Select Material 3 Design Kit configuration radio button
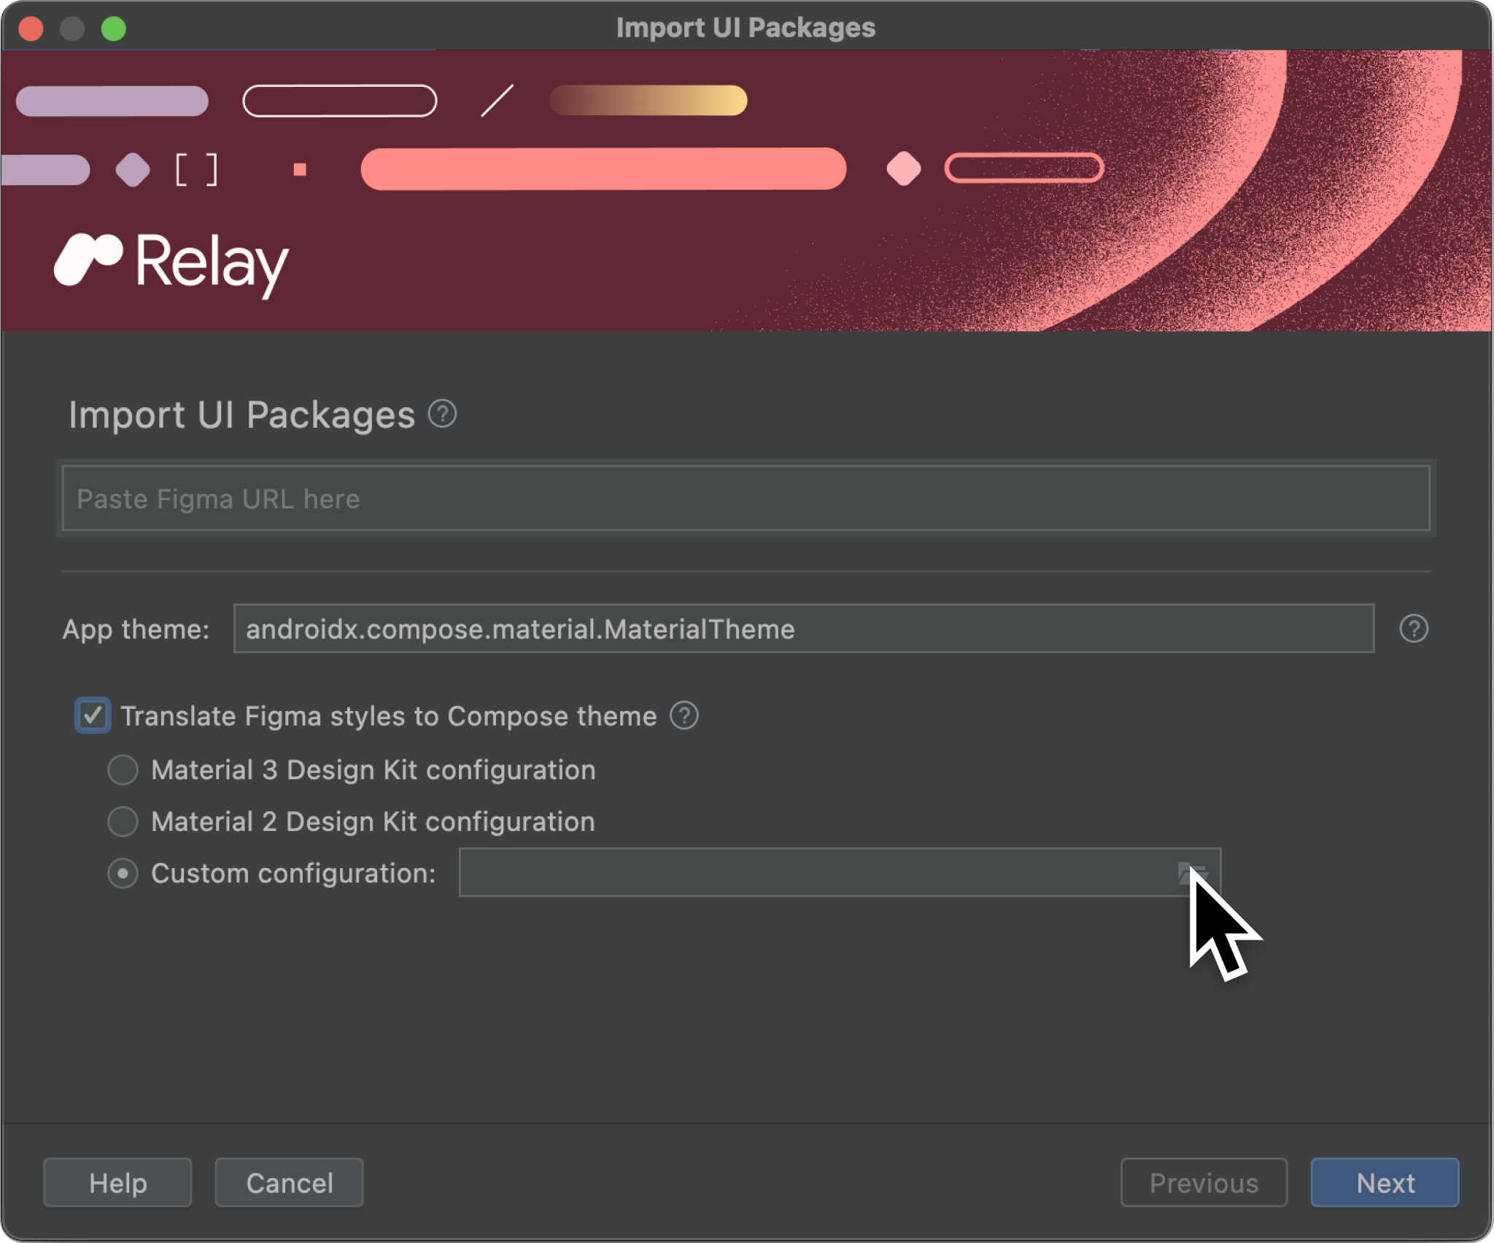Viewport: 1494px width, 1243px height. coord(124,767)
